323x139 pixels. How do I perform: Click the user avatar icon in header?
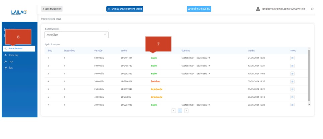[258, 9]
